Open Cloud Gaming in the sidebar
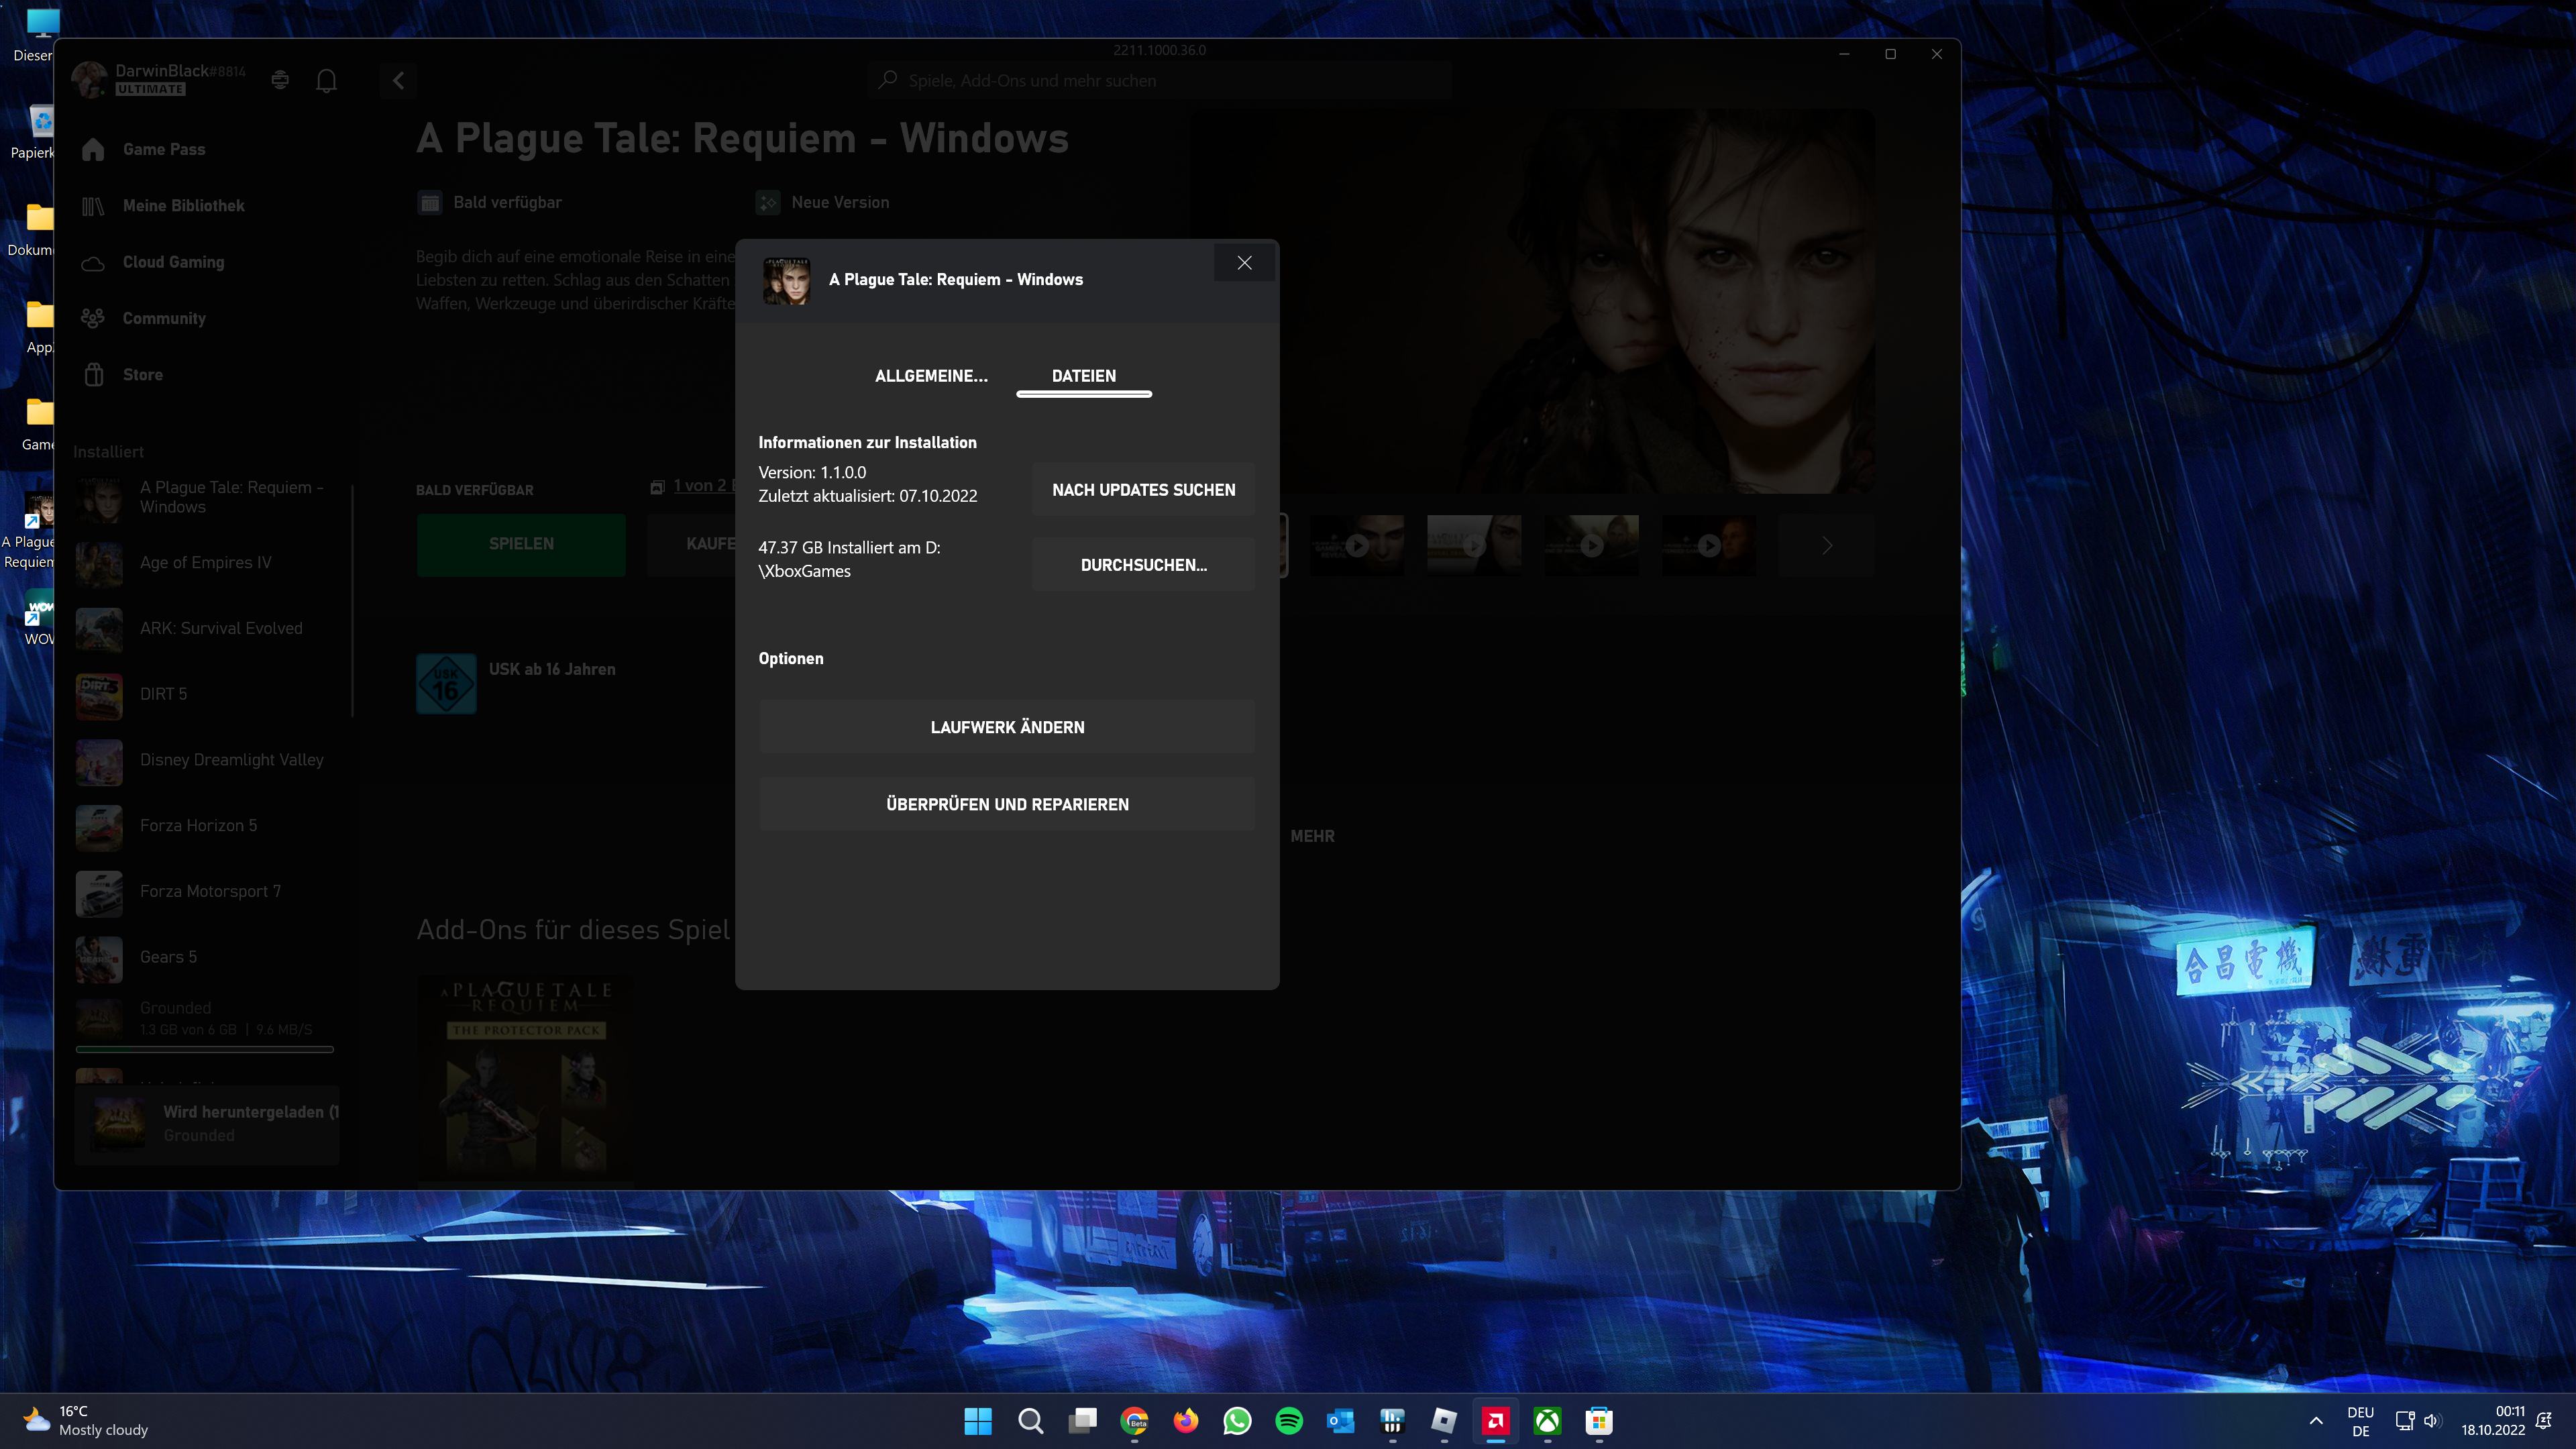The width and height of the screenshot is (2576, 1449). (173, 262)
